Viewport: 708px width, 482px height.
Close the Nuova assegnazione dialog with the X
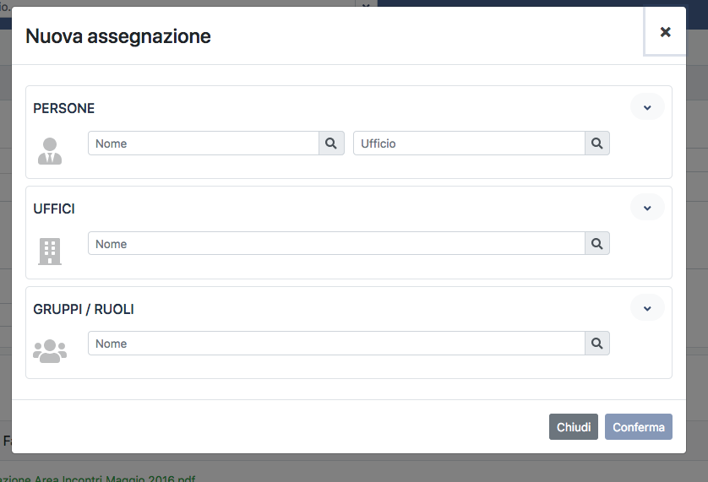[x=665, y=32]
